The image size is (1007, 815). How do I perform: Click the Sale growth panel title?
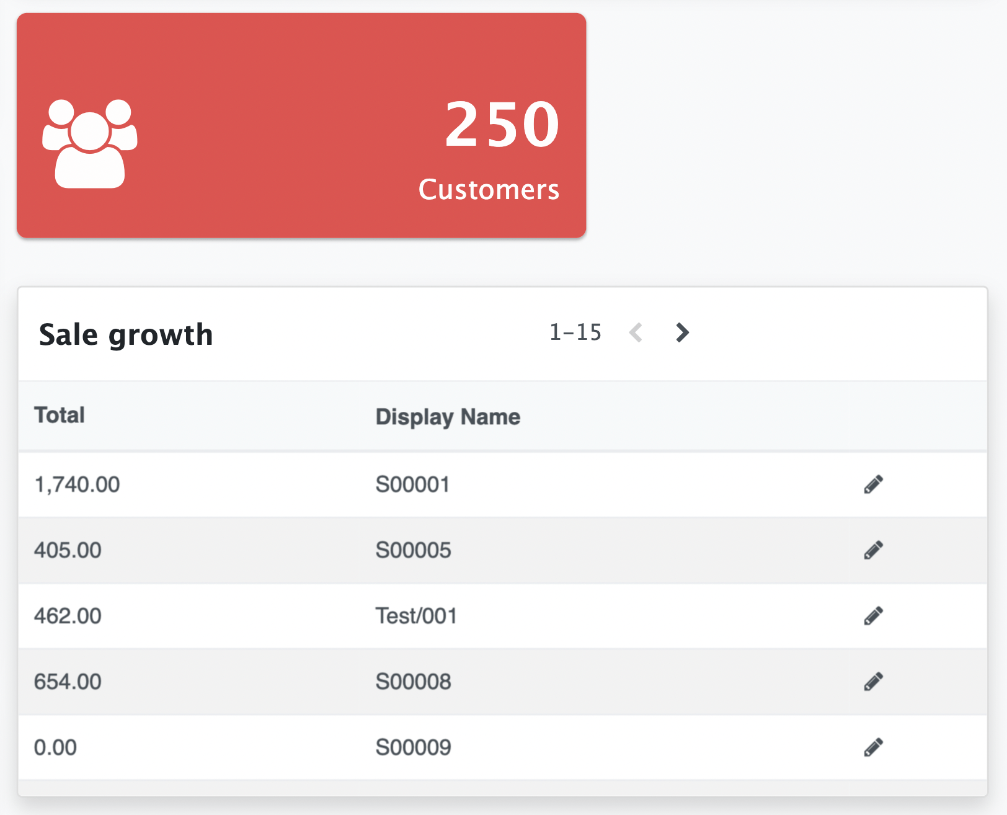[x=126, y=335]
